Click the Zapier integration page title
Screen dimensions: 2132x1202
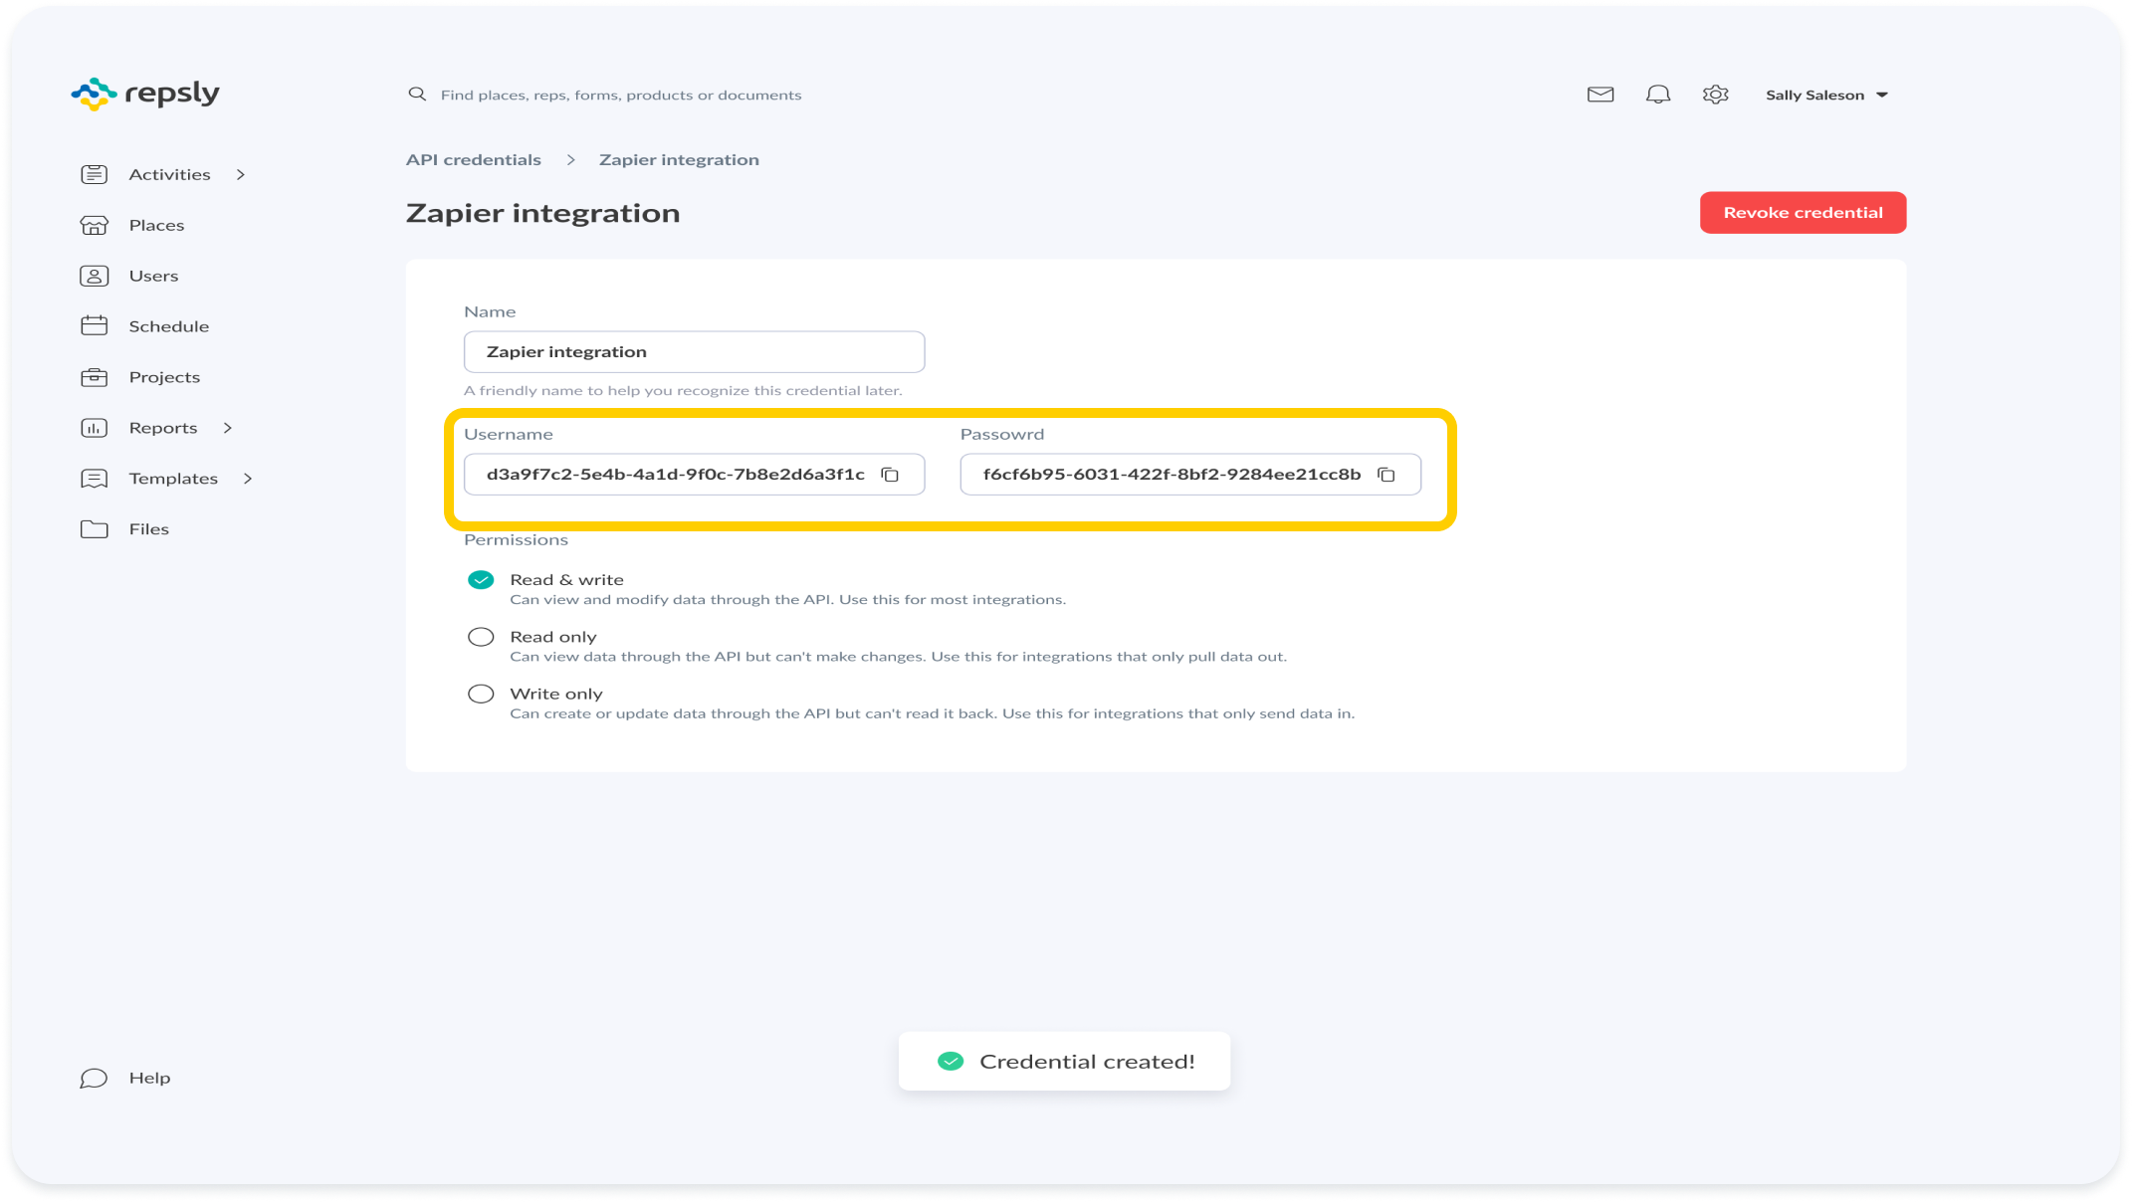543,213
